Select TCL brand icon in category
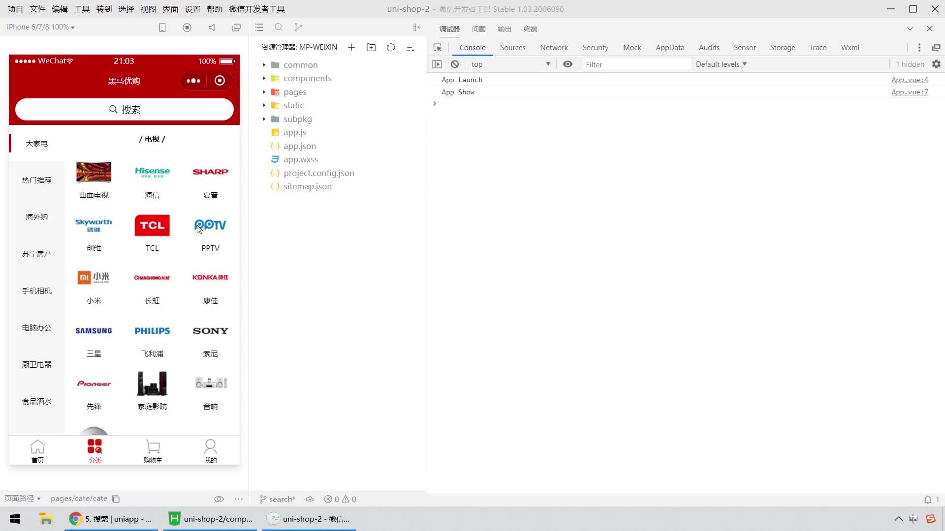The image size is (945, 531). pyautogui.click(x=152, y=225)
